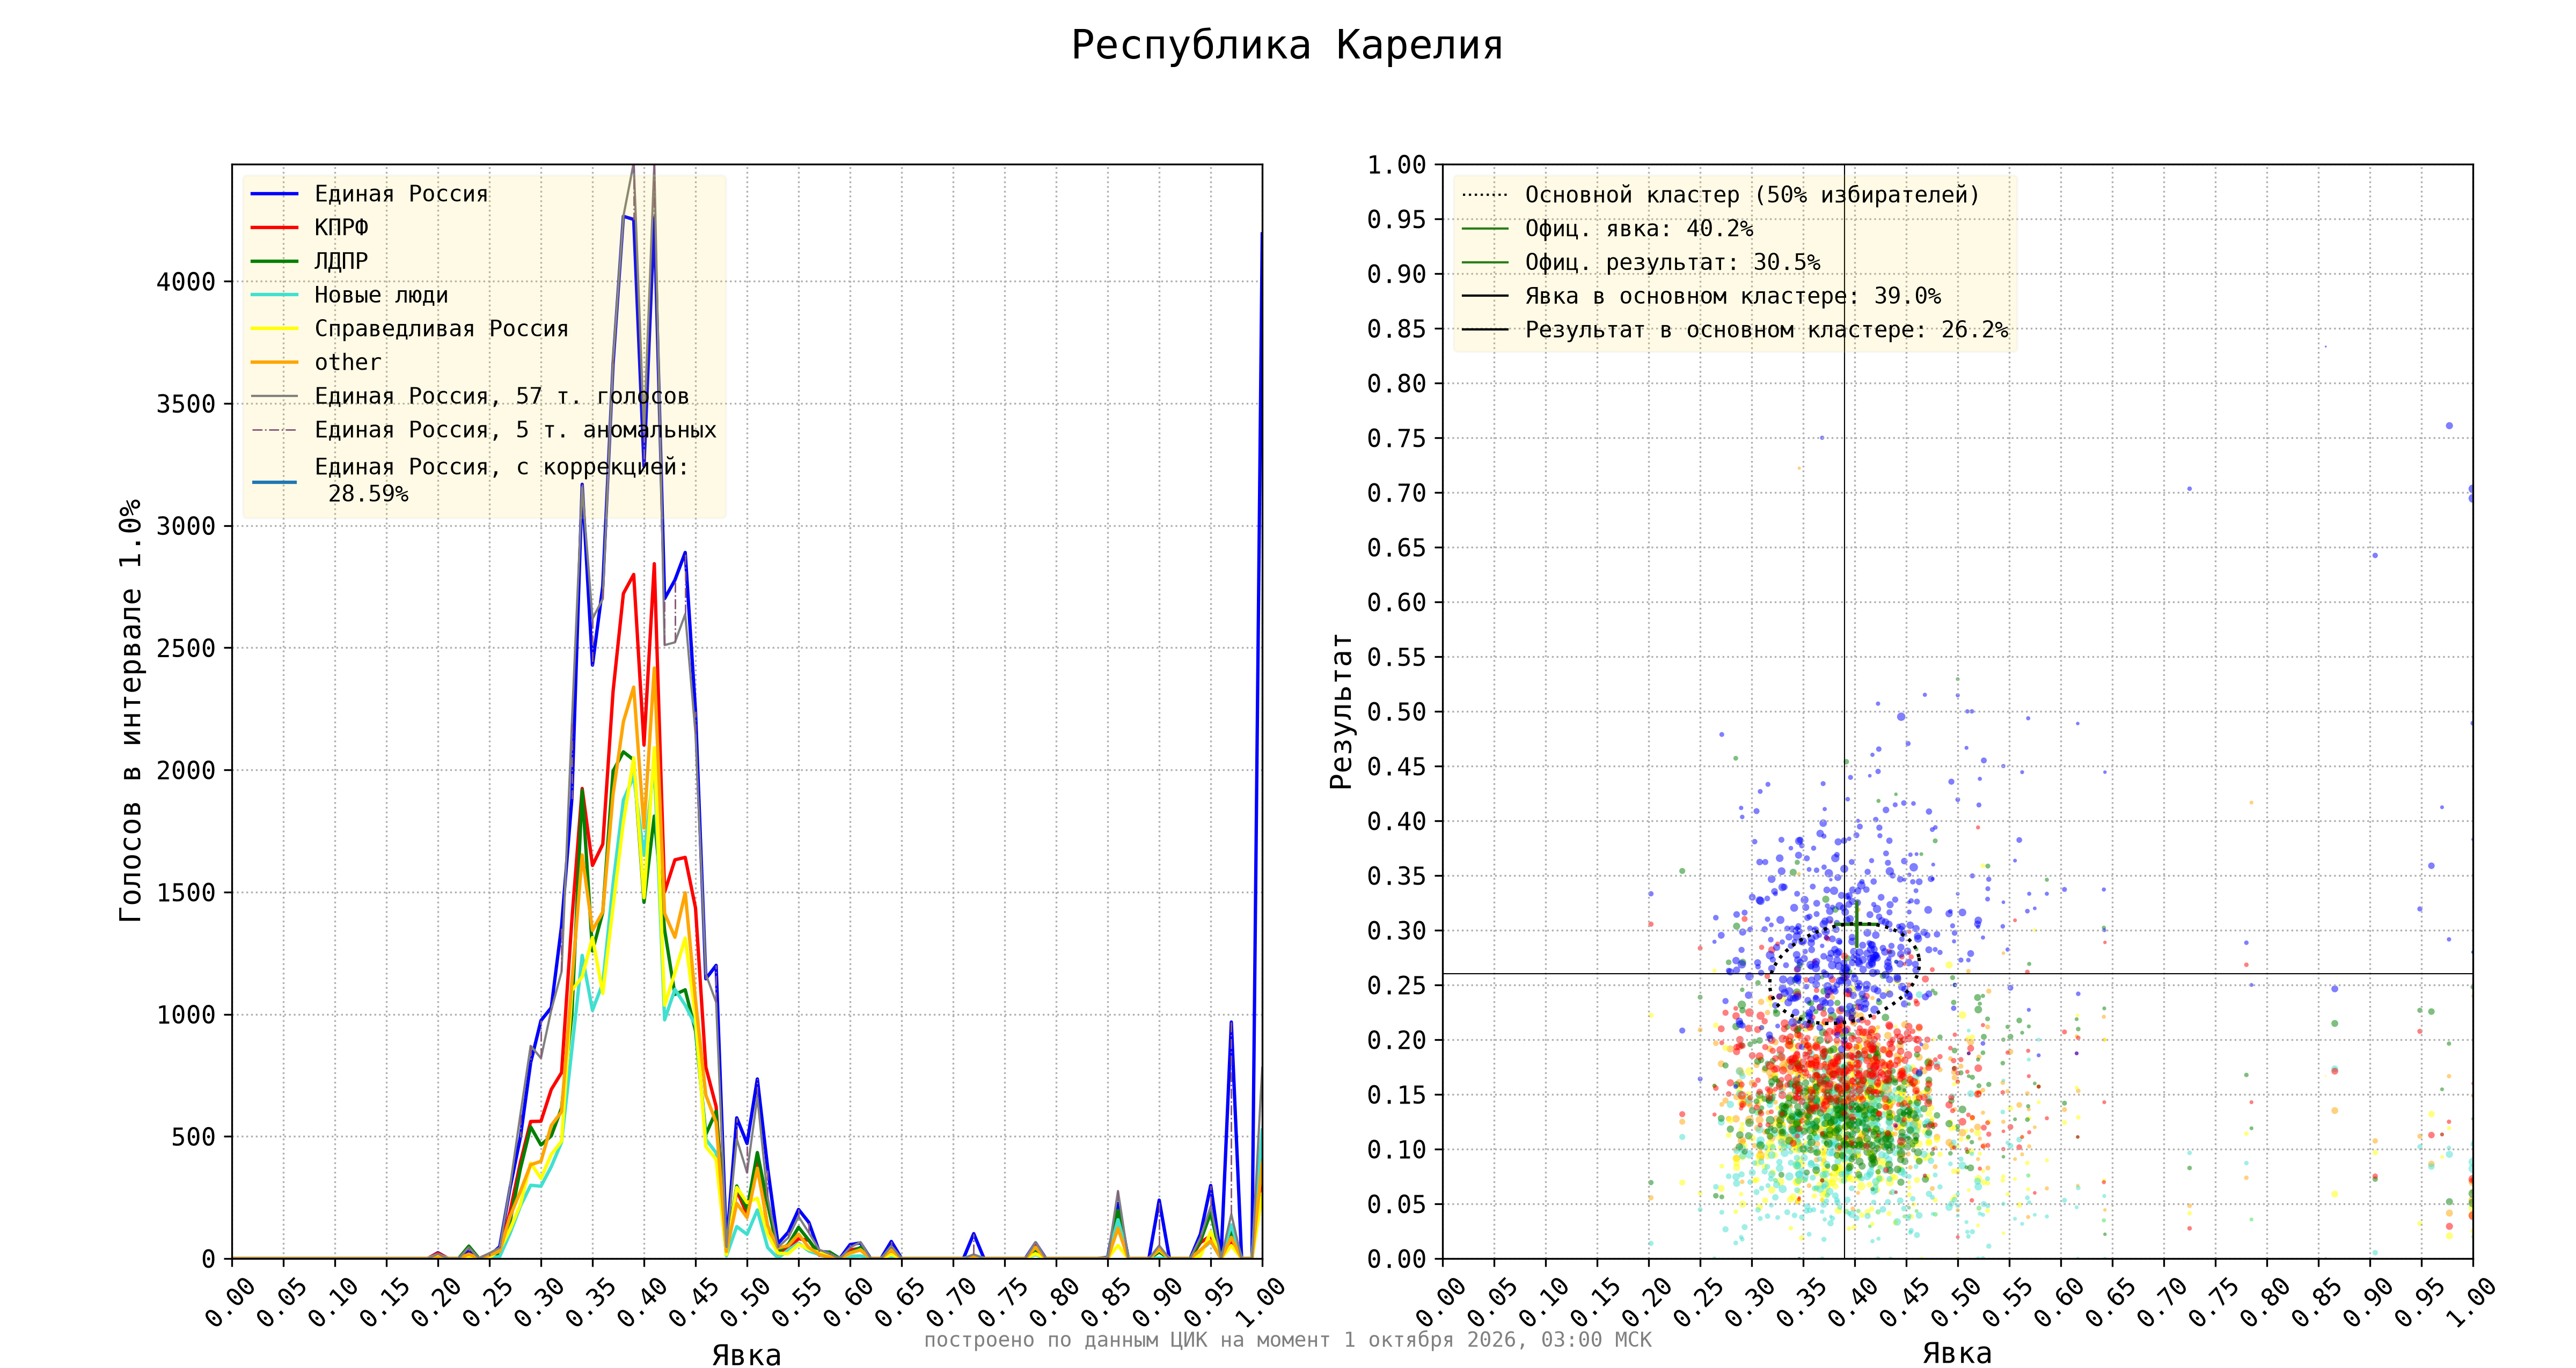Image resolution: width=2576 pixels, height=1368 pixels.
Task: Click legend text 'Явка в основном кластере: 39.0%'
Action: (x=1732, y=296)
